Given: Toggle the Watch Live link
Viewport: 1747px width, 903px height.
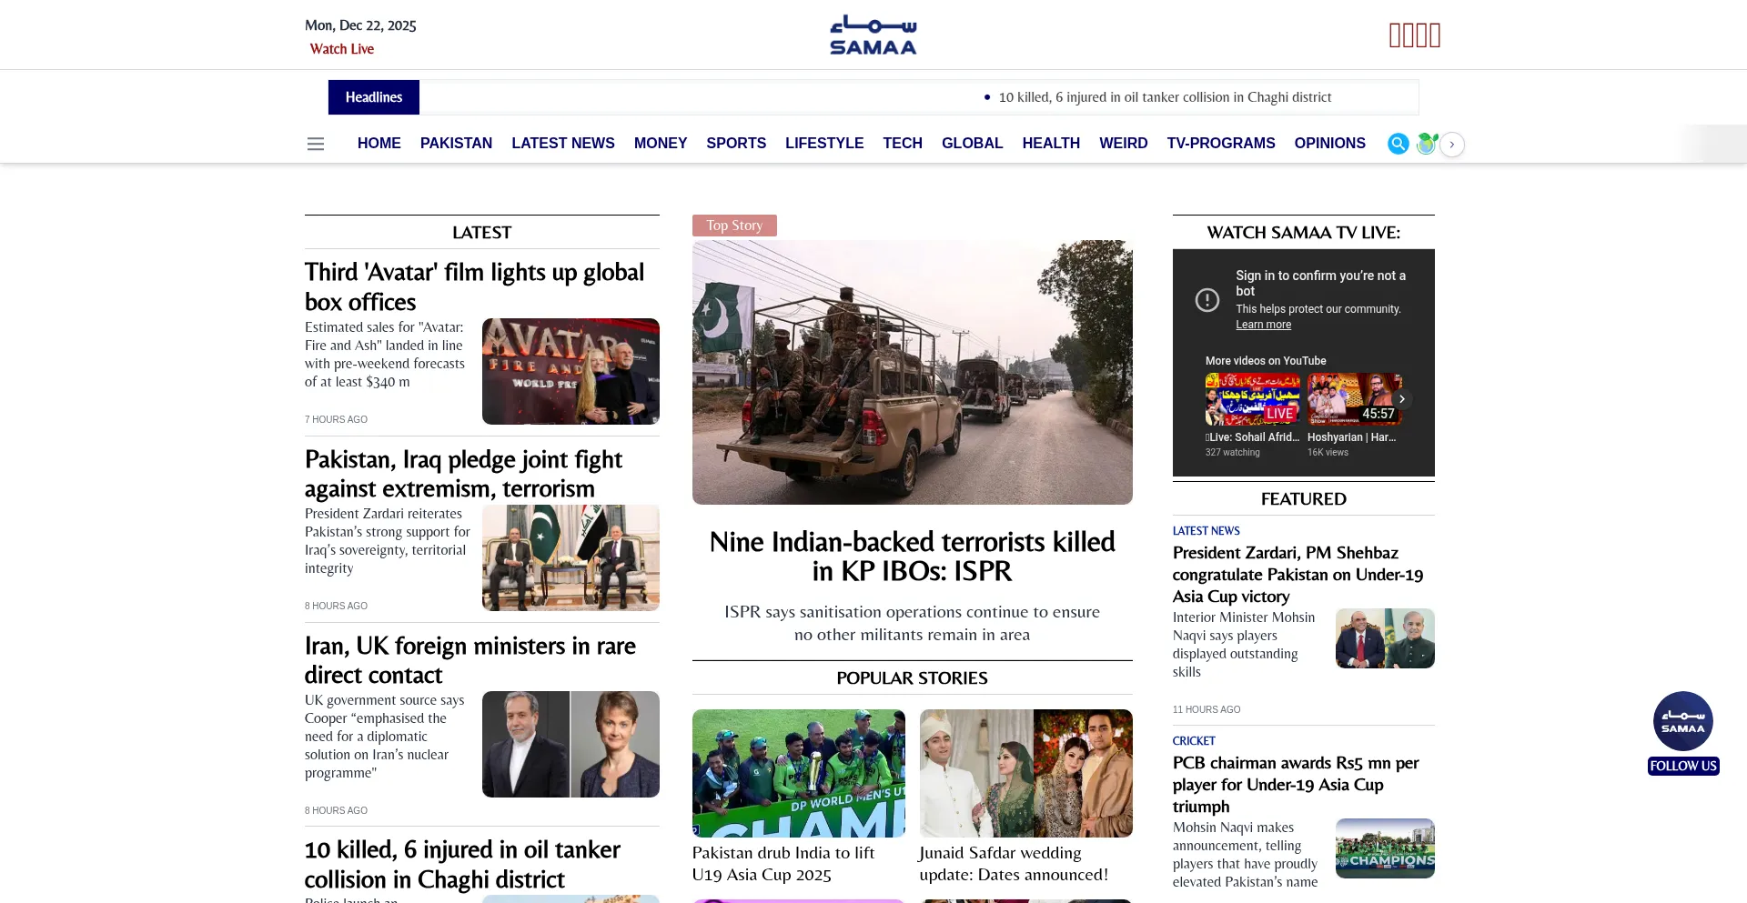Looking at the screenshot, I should 341,48.
